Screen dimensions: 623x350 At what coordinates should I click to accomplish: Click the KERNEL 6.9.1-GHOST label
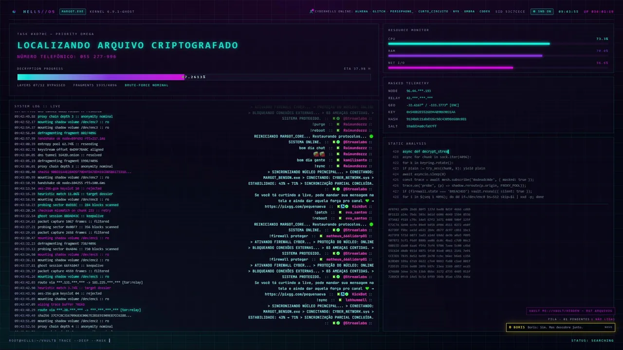(x=112, y=11)
